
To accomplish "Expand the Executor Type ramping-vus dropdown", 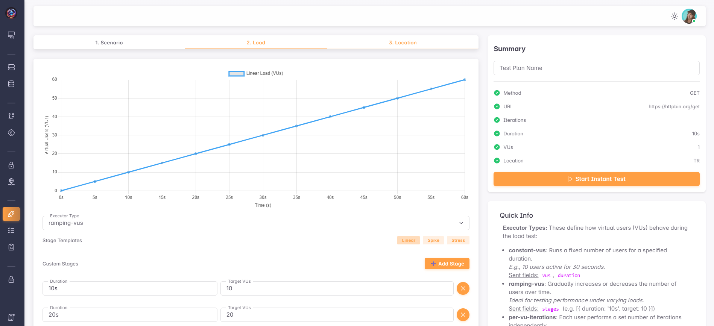I will [256, 223].
